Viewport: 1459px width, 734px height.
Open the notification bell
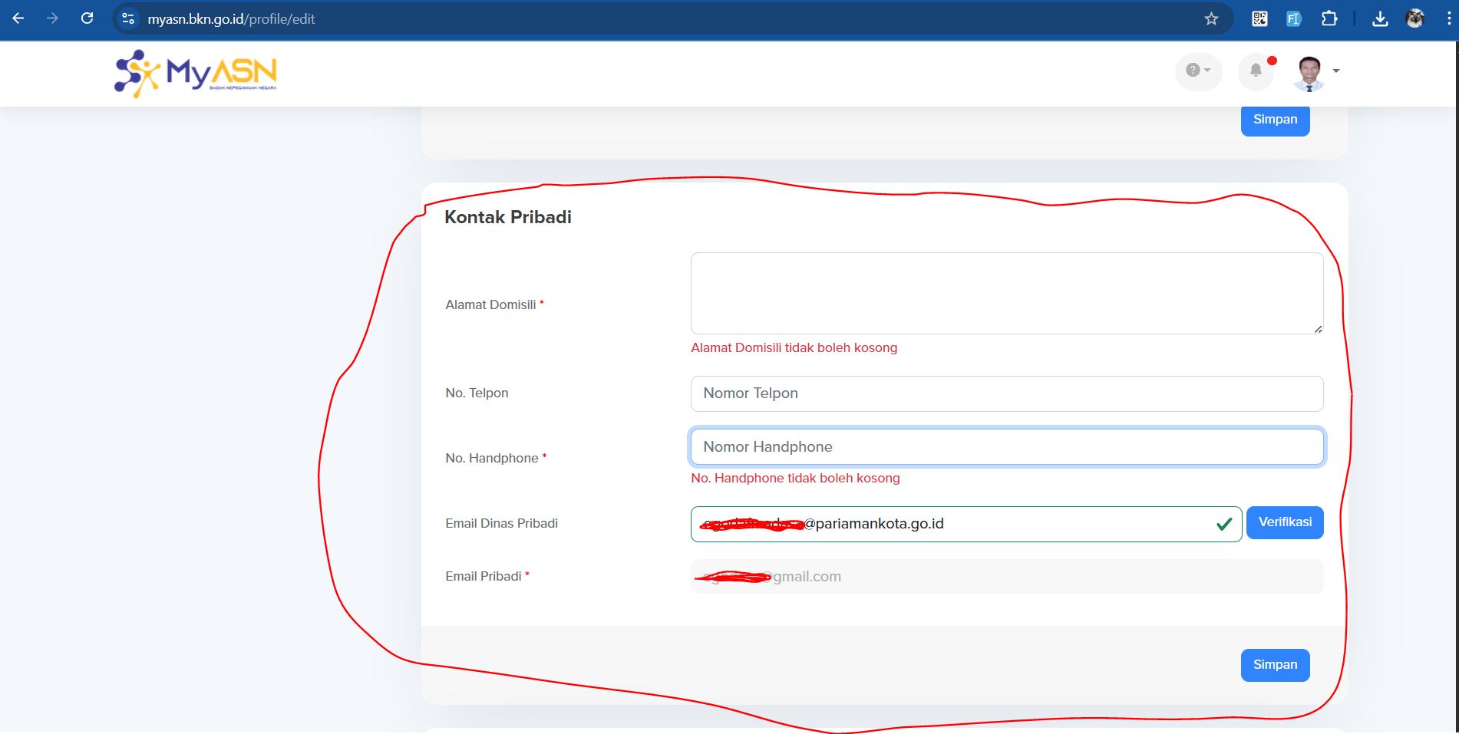pyautogui.click(x=1256, y=71)
